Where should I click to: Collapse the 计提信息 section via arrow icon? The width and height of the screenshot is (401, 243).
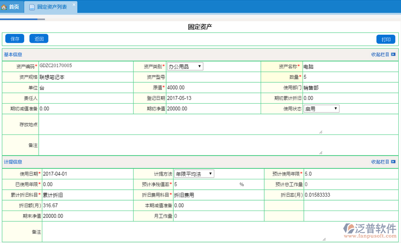pyautogui.click(x=393, y=162)
